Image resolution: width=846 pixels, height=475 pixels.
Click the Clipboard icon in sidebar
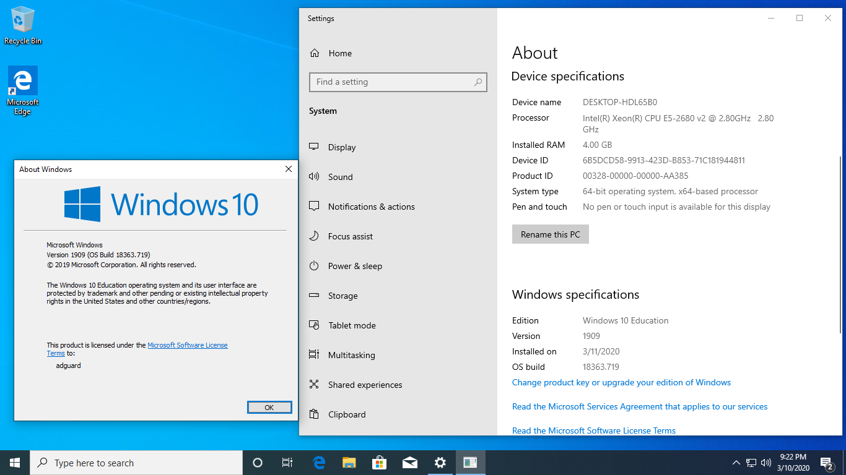click(x=314, y=414)
